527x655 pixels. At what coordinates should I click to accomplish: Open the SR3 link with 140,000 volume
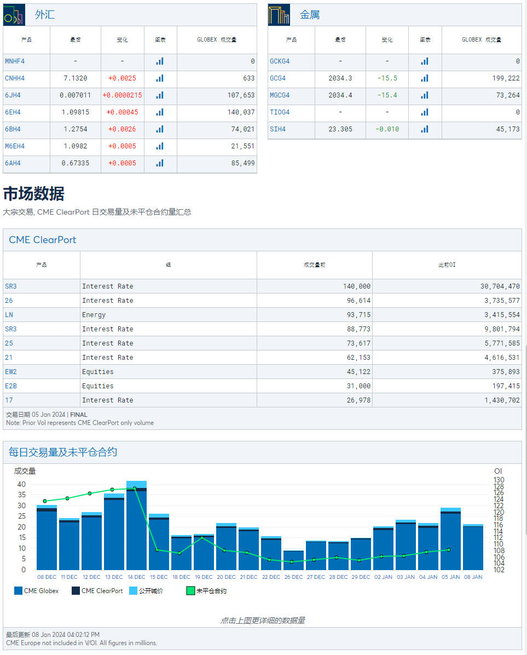11,286
